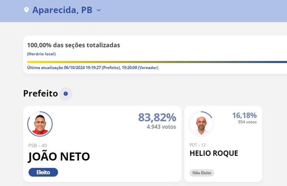
Task: Click the 83,82% vote percentage
Action: (157, 117)
